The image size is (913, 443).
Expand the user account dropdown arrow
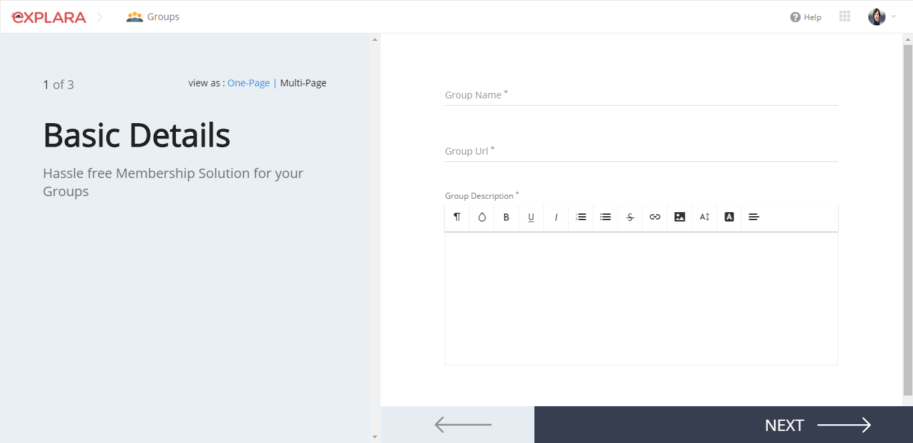click(x=894, y=17)
